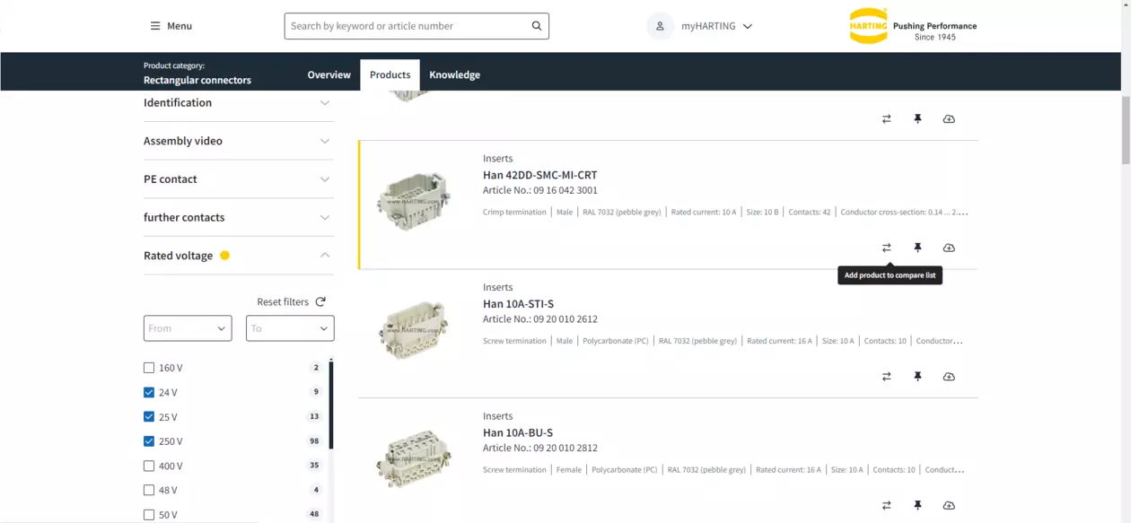The image size is (1131, 523).
Task: Click Article No. 09 16 042 3001
Action: coord(539,190)
